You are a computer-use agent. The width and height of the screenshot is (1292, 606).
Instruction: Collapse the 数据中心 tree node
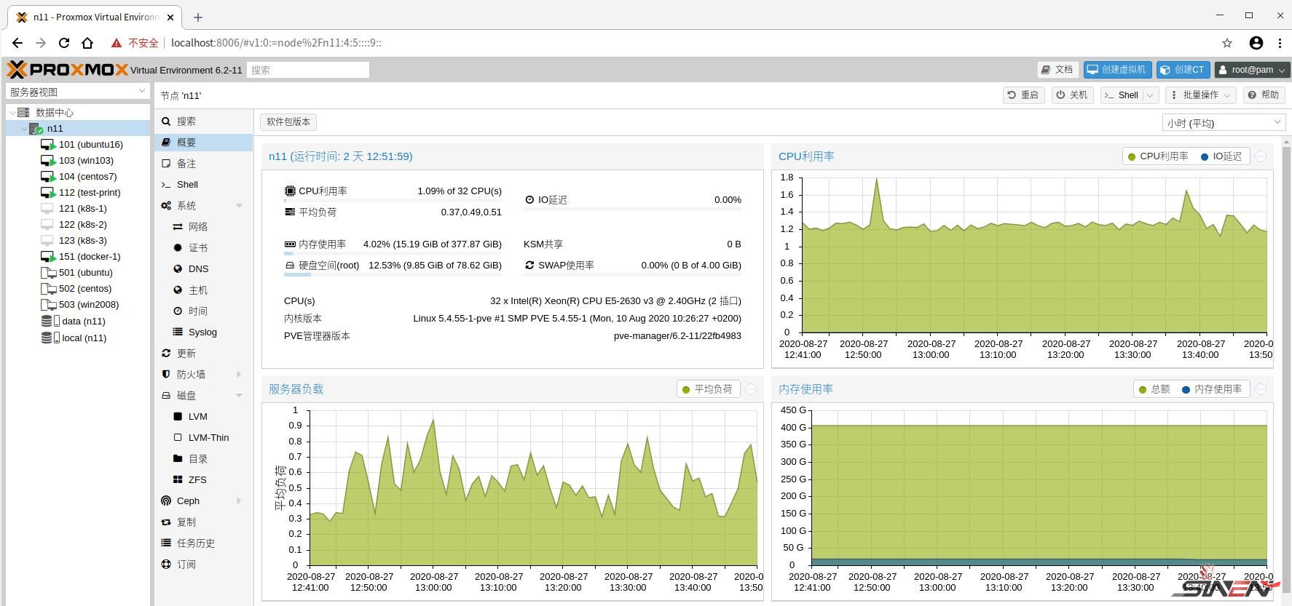point(12,113)
